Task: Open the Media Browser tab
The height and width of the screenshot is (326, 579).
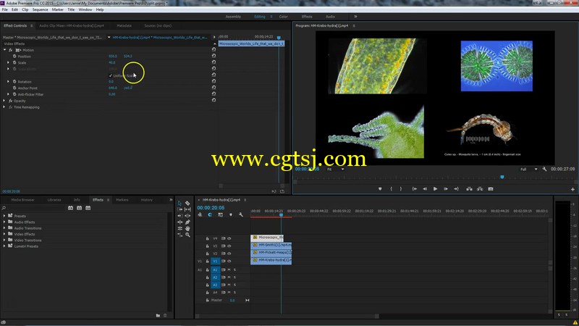Action: (23, 200)
